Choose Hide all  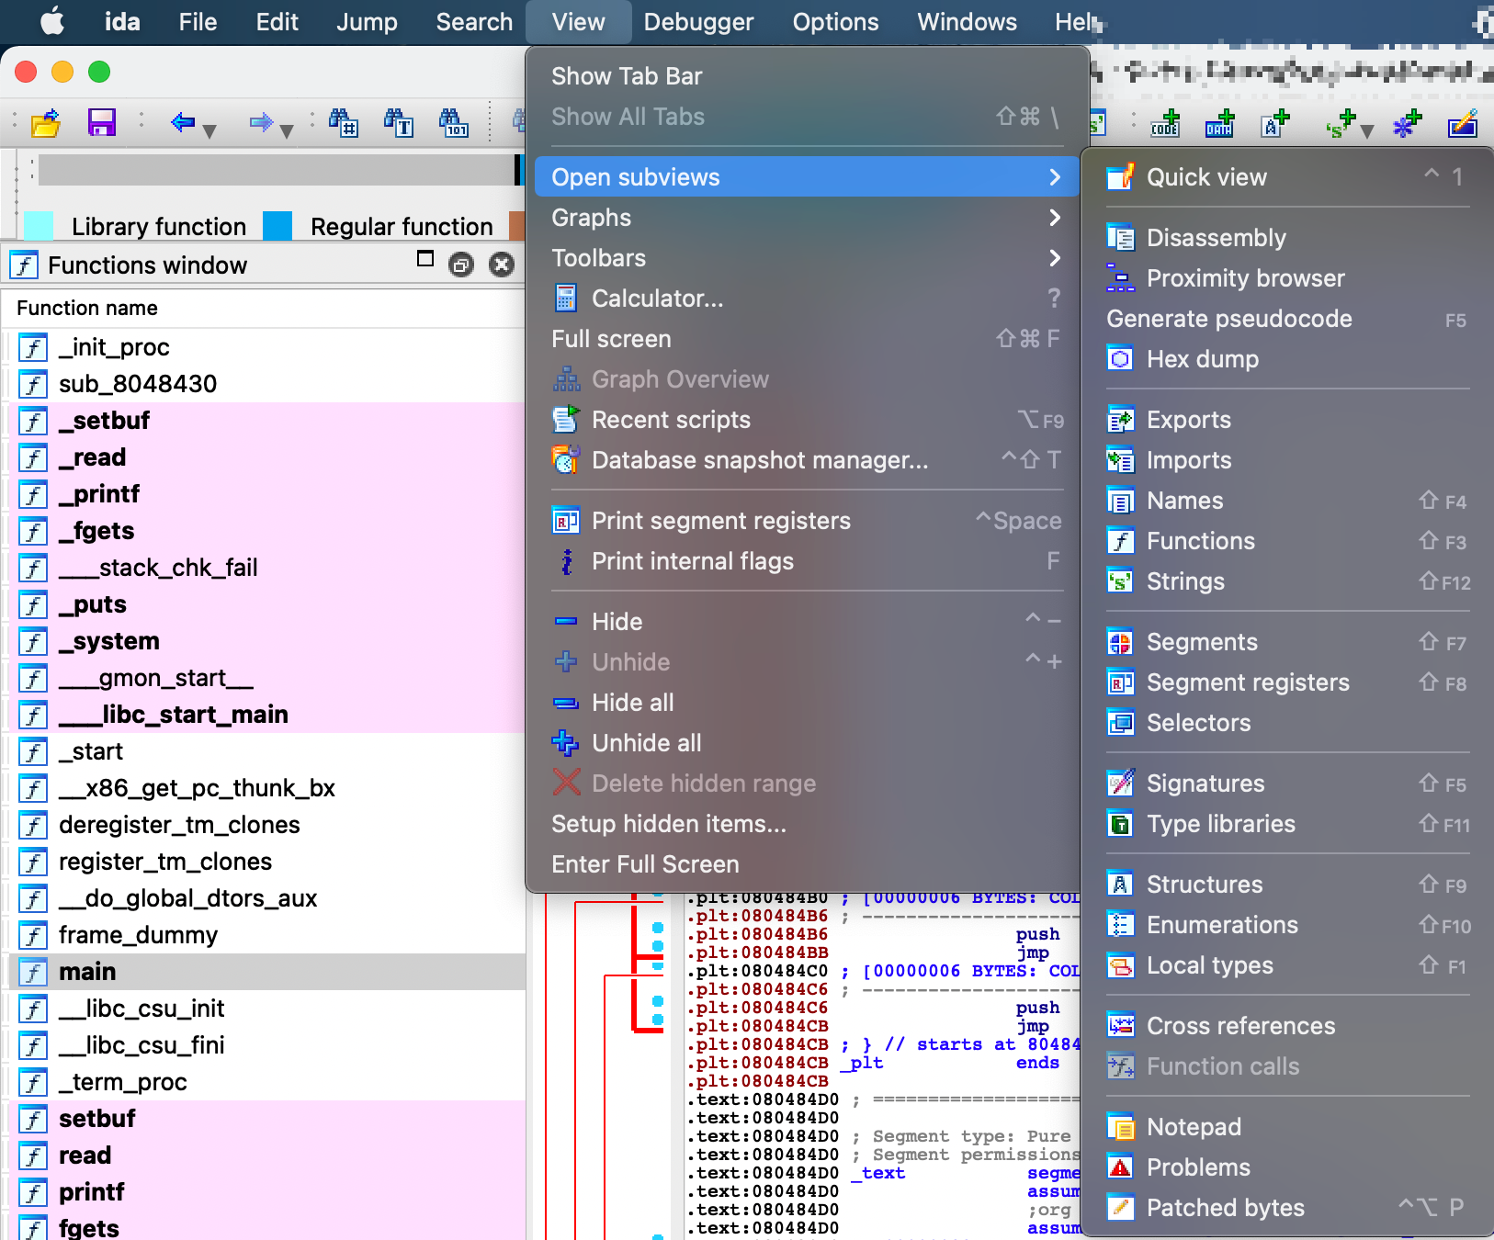tap(807, 703)
